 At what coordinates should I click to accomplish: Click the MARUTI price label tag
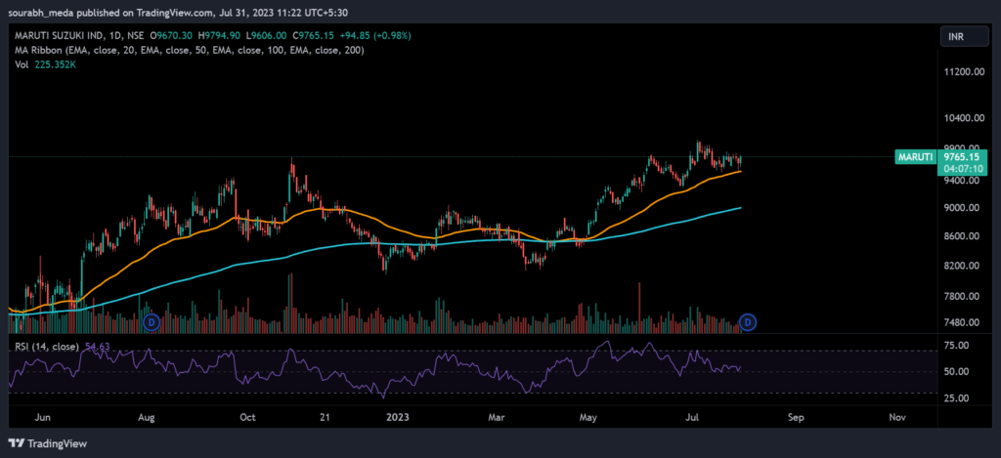pos(915,157)
